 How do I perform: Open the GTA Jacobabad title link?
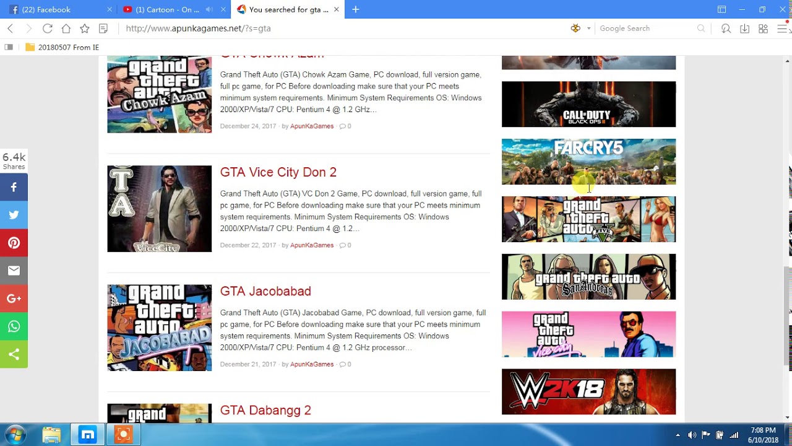[265, 291]
